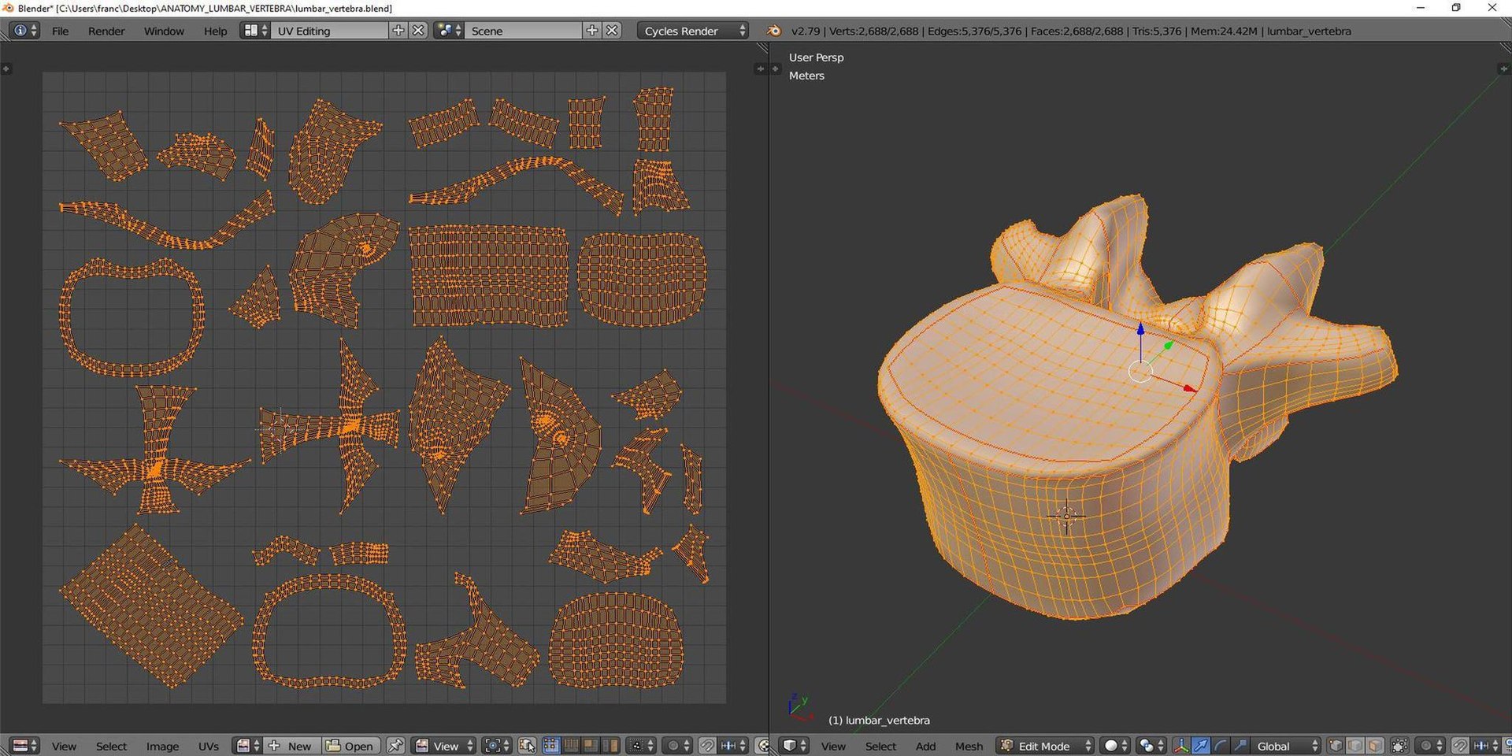Image resolution: width=1512 pixels, height=756 pixels.
Task: Browse image to link in UV editor
Action: [x=247, y=746]
